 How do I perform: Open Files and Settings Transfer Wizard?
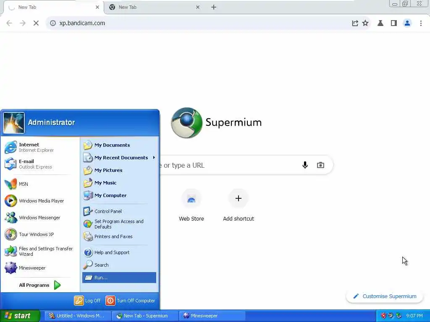click(x=40, y=251)
